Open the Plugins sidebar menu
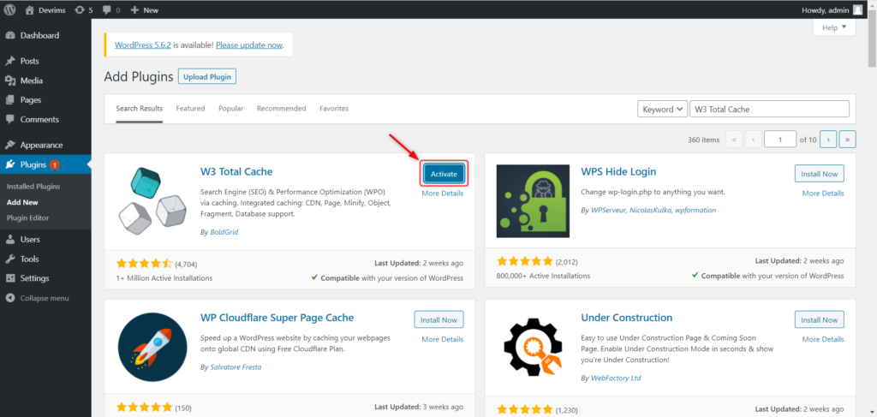 pos(45,164)
